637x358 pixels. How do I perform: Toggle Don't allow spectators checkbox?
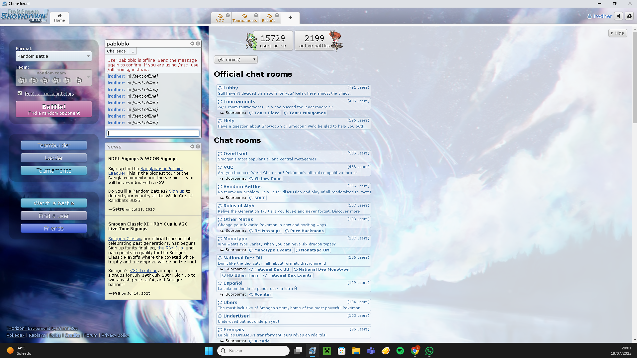pos(20,93)
